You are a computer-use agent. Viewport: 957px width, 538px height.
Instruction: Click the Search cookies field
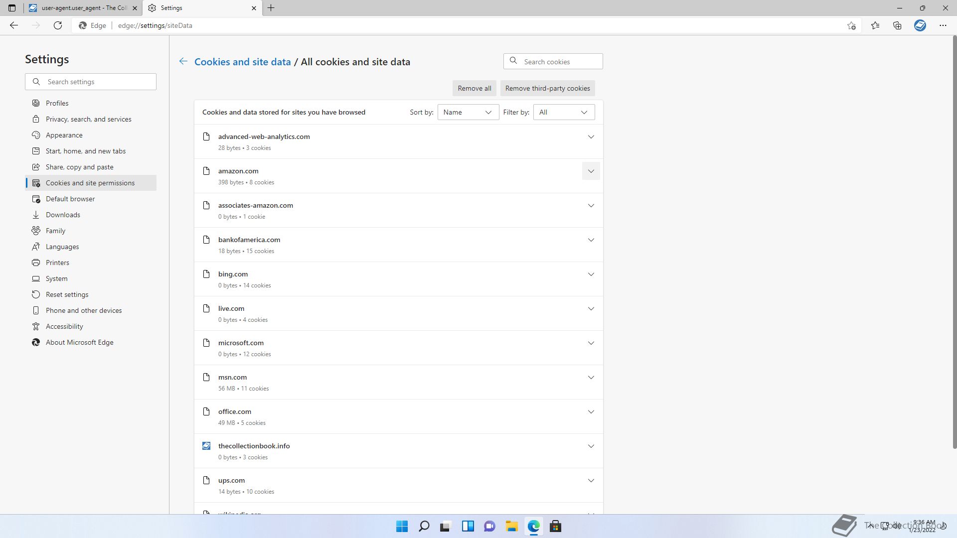point(553,62)
